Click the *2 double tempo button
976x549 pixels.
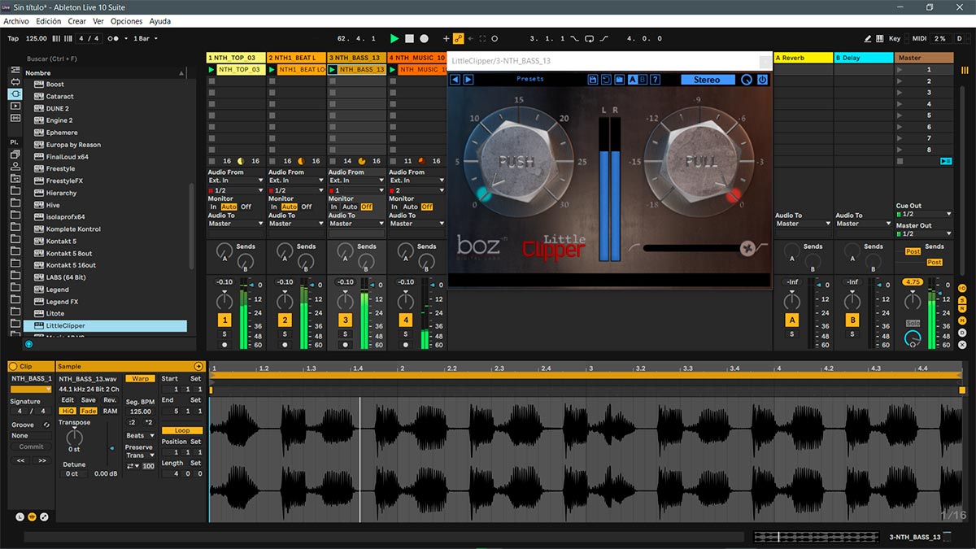[148, 422]
